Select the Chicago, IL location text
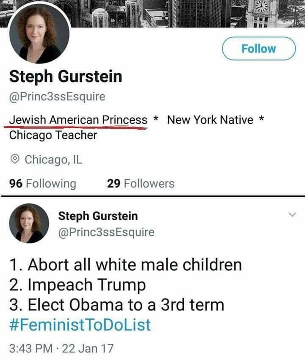305x361 pixels. 53,160
